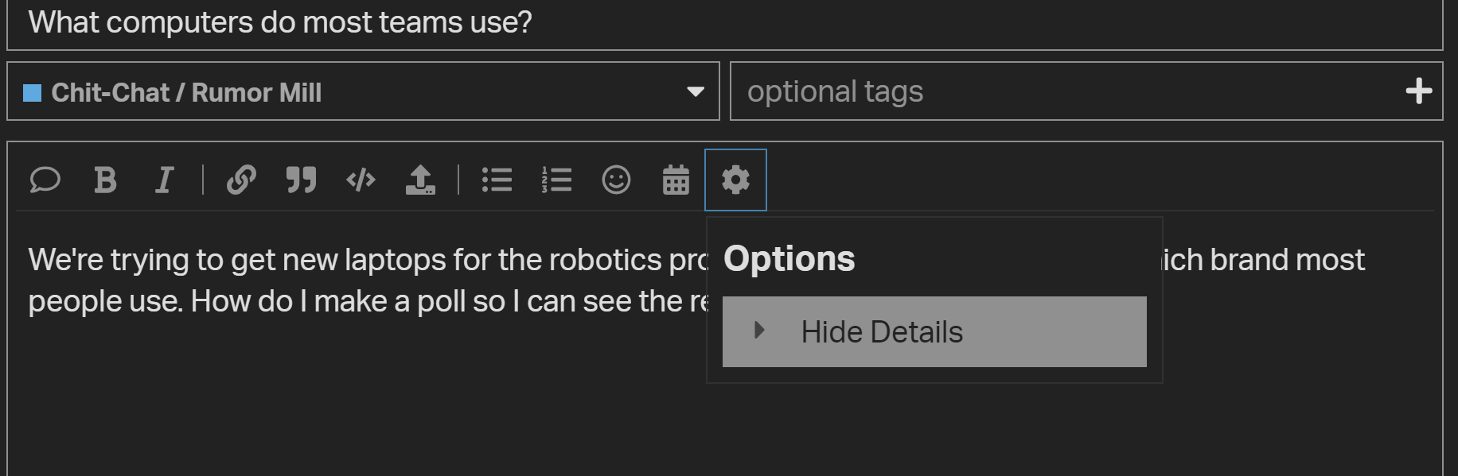This screenshot has width=1458, height=476.
Task: Toggle the gear options menu
Action: (x=735, y=180)
